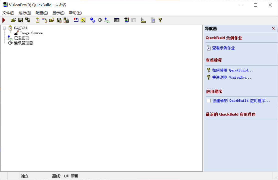
Task: Open a QuickBuild application file
Action: [13, 20]
